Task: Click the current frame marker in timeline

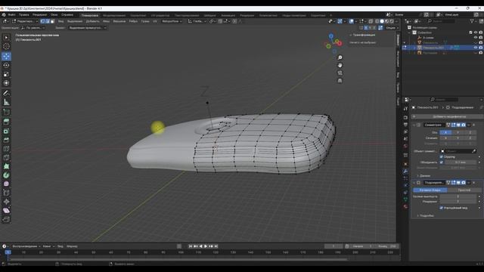Action: [8, 252]
